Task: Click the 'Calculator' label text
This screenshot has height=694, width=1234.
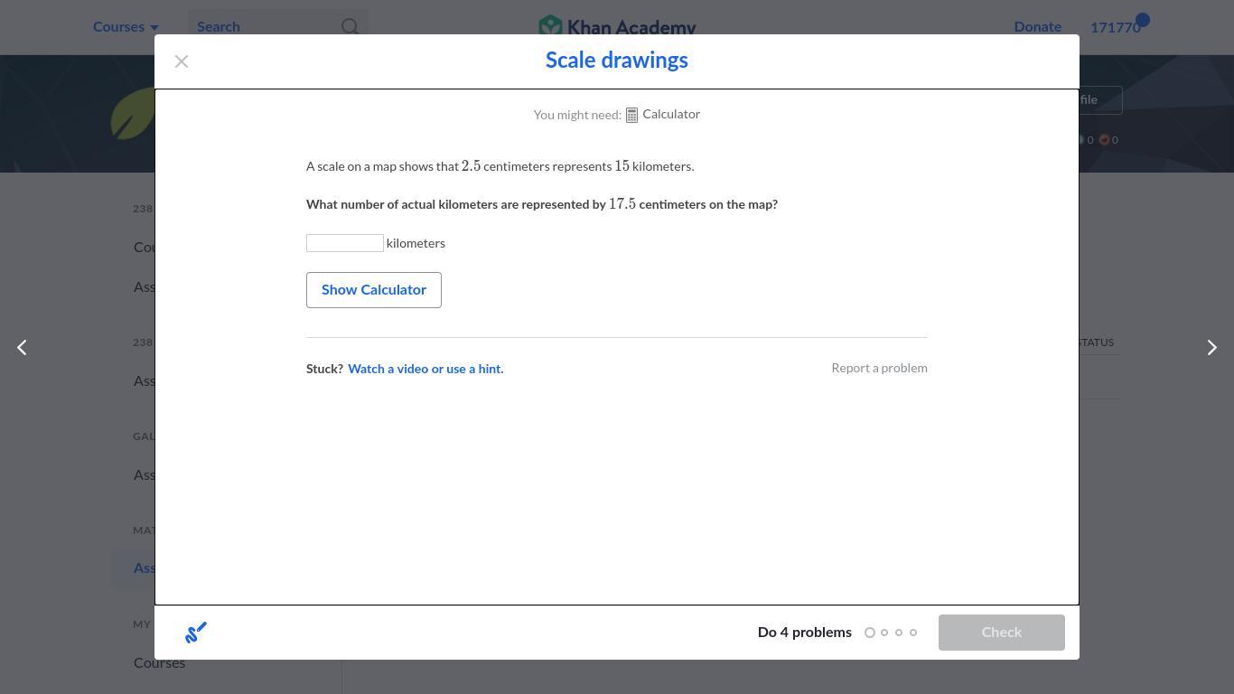Action: [x=671, y=115]
